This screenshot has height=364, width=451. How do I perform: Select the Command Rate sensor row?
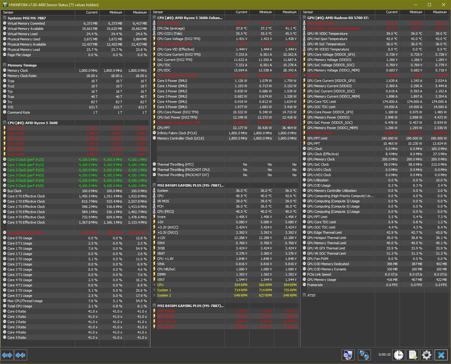click(75, 112)
